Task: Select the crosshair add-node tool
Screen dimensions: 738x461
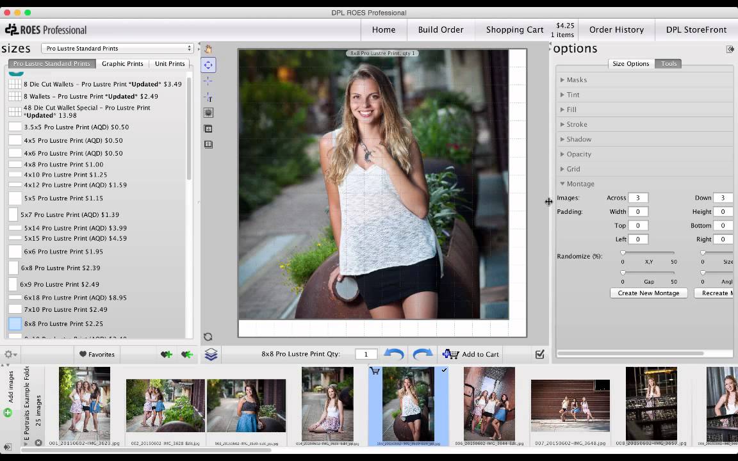Action: (x=208, y=81)
